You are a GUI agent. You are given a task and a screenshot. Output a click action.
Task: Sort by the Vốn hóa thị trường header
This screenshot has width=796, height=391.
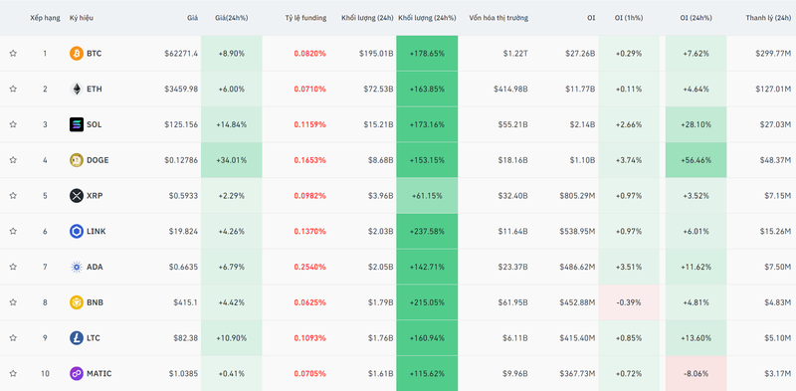[x=498, y=18]
